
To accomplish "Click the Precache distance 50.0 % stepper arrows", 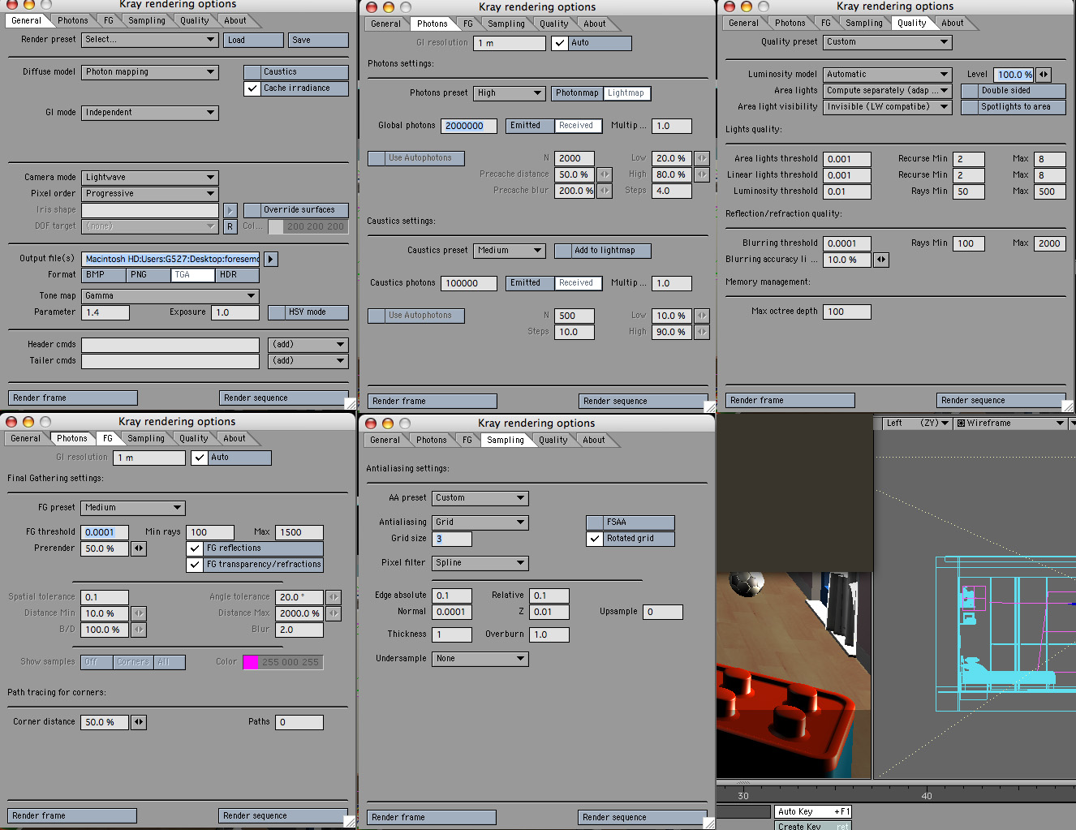I will (605, 174).
